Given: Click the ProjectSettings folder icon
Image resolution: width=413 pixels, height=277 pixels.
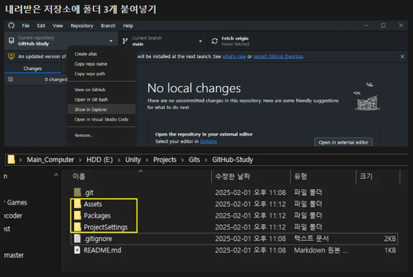Looking at the screenshot, I should coord(77,227).
